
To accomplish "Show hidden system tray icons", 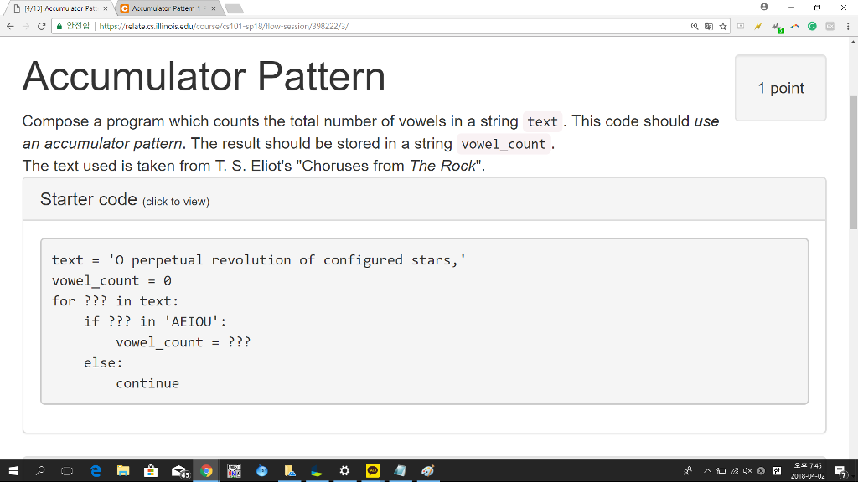I will tap(708, 471).
